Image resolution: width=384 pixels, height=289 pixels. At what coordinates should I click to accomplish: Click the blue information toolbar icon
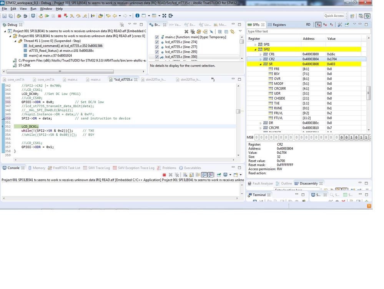(x=137, y=16)
